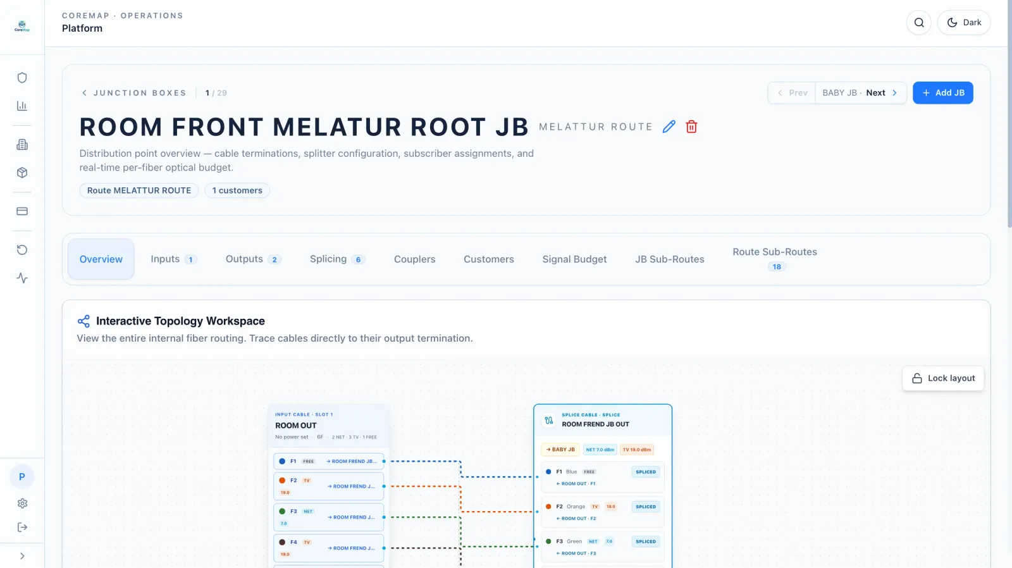This screenshot has height=568, width=1012.
Task: Open the shield icon in sidebar
Action: 22,78
